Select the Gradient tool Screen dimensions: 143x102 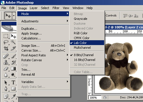point(13,69)
